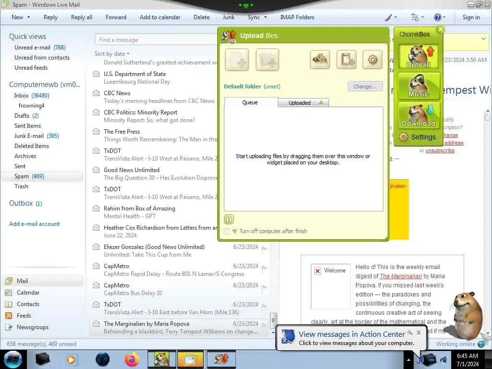Flag the CapMetro Bus Delay 20 message
Viewport: 492px width, 369px height.
pos(264,287)
